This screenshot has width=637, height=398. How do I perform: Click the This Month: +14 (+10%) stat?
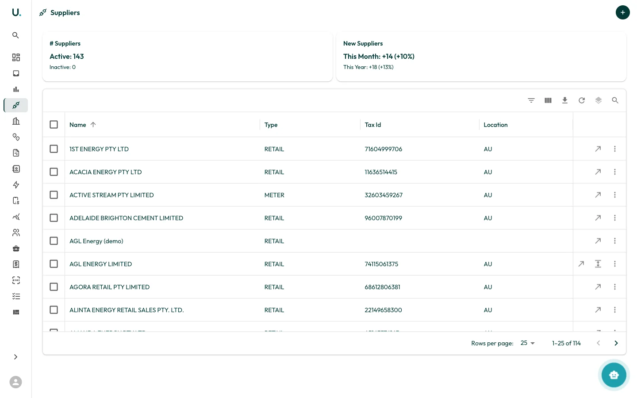coord(379,57)
